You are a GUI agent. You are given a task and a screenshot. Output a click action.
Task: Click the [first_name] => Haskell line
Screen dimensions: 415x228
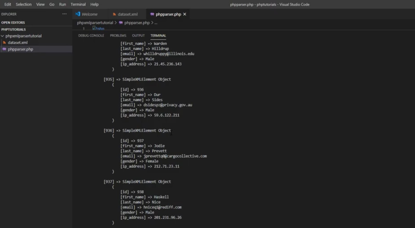(x=144, y=197)
